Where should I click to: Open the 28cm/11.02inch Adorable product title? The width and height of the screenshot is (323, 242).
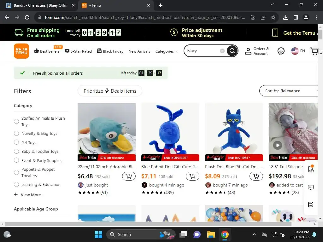point(107,167)
